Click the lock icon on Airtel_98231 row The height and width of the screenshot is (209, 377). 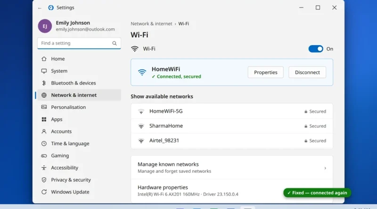click(x=306, y=141)
